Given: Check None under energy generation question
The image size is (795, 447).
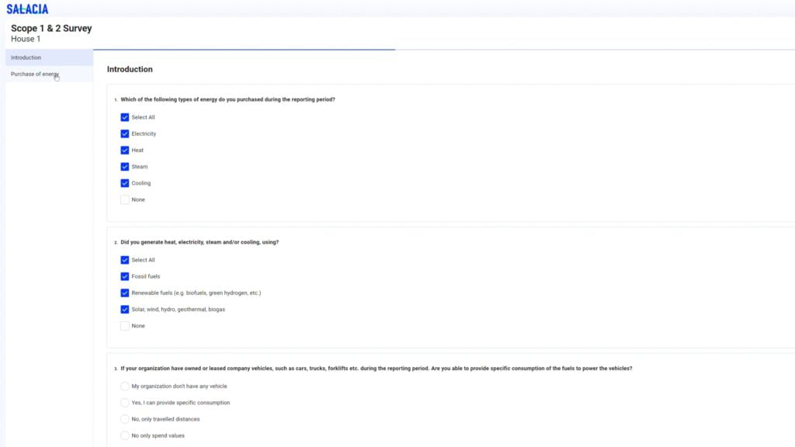Looking at the screenshot, I should tap(125, 326).
